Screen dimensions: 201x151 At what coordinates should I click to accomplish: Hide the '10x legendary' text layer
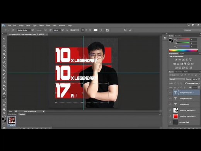[x=170, y=104]
